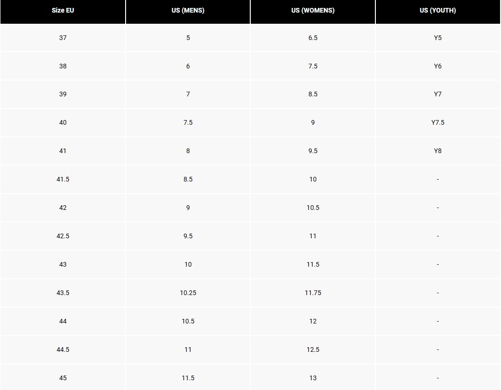This screenshot has width=501, height=390.
Task: Click youth size Y8 cell
Action: [x=438, y=151]
